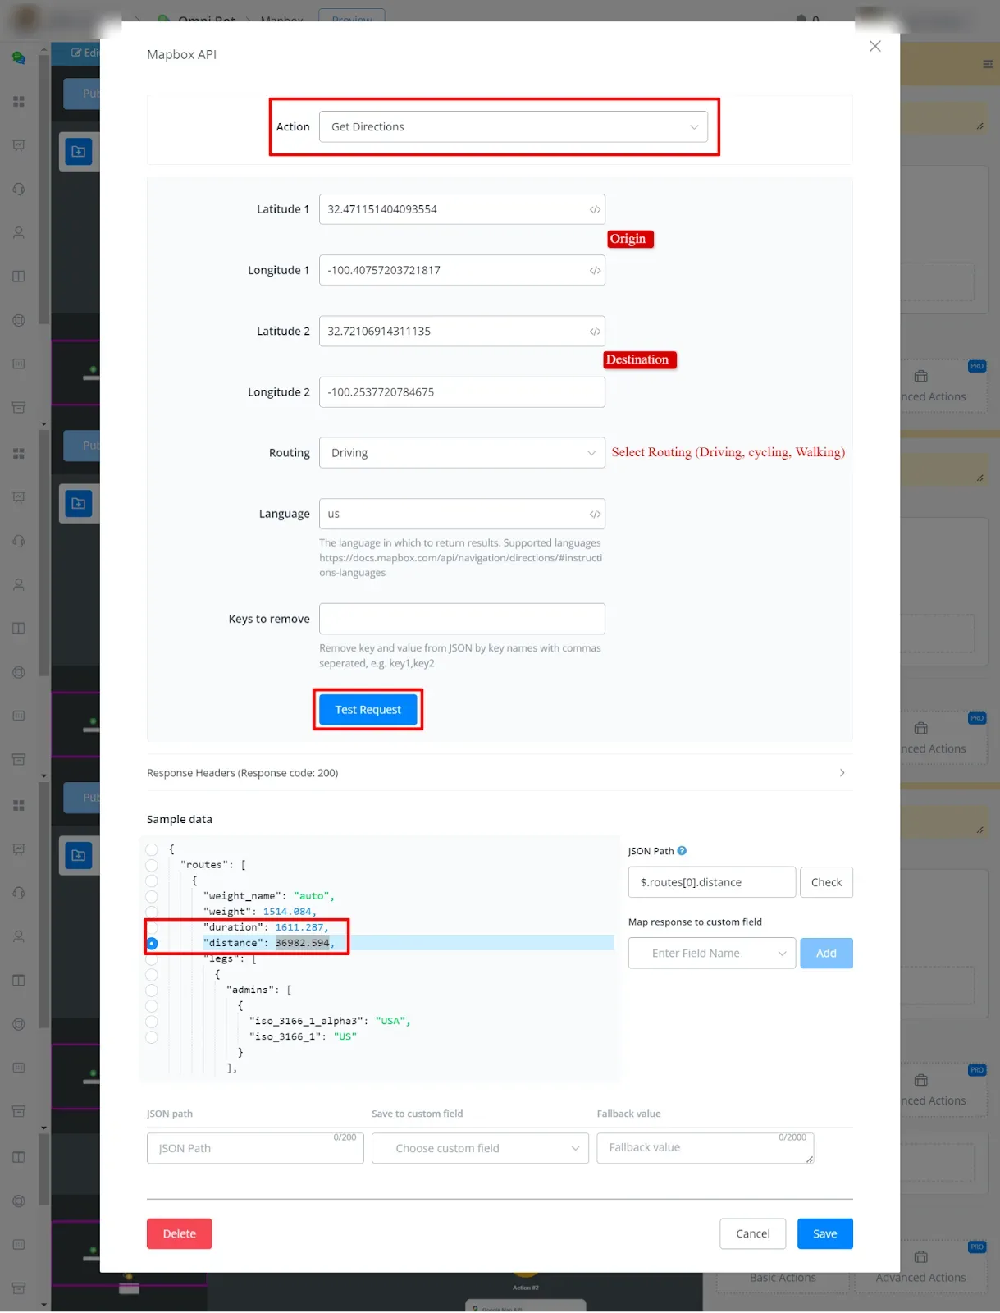Focus the Fallback value text area
This screenshot has height=1313, width=1000.
(705, 1148)
